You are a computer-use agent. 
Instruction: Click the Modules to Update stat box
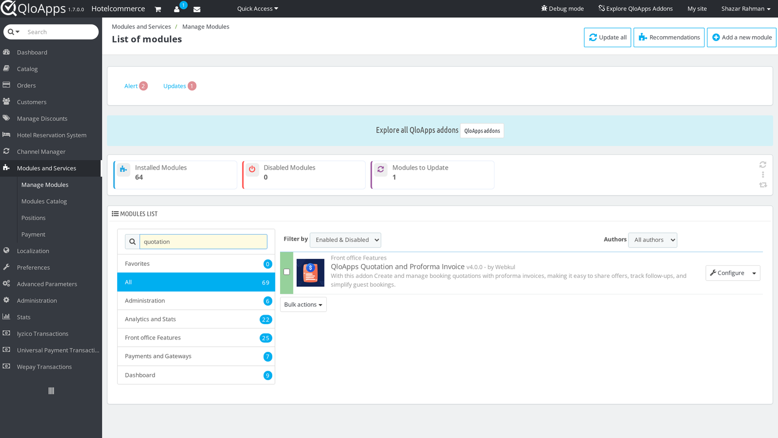point(432,175)
